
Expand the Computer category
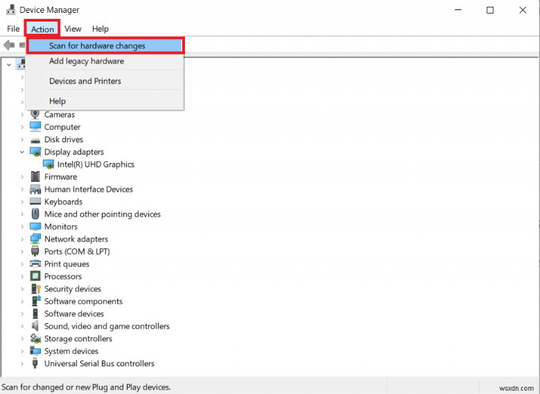[x=22, y=127]
